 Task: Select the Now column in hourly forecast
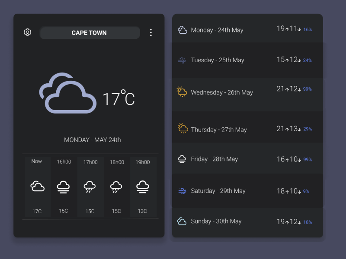(36, 186)
